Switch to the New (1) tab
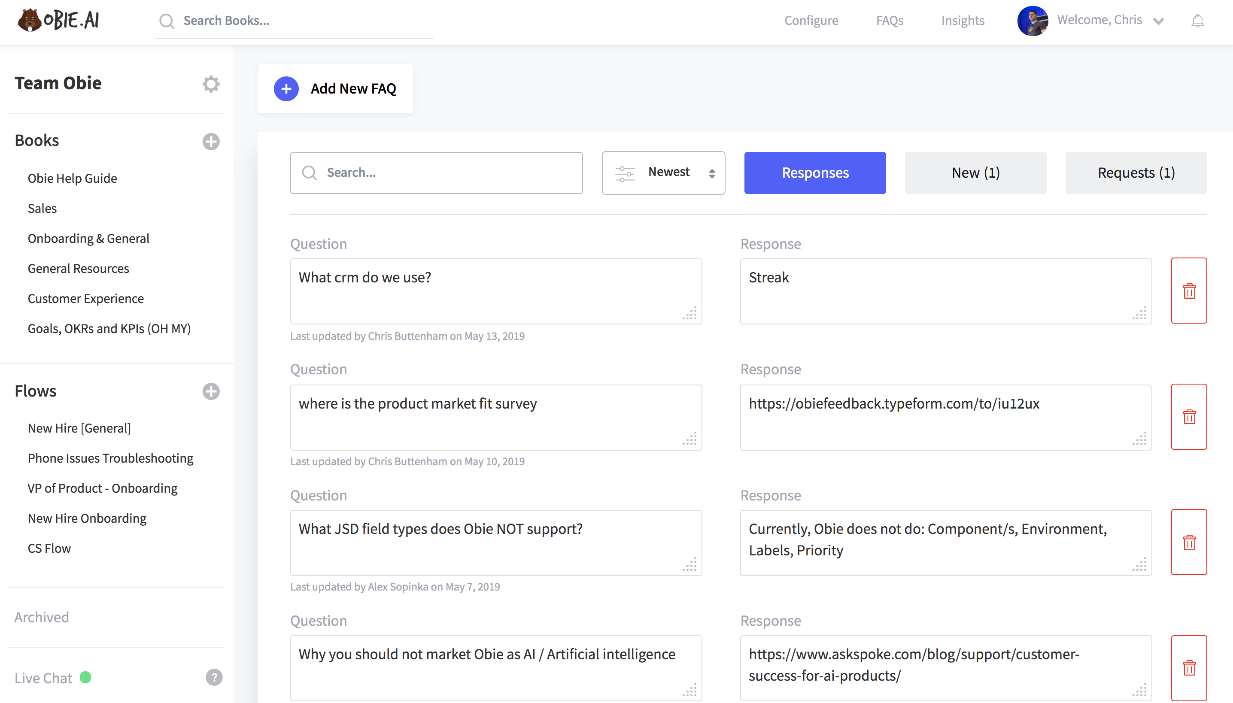This screenshot has width=1233, height=703. 975,173
